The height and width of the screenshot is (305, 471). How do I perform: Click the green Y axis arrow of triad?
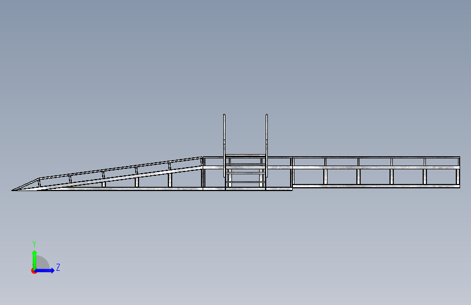tap(35, 259)
